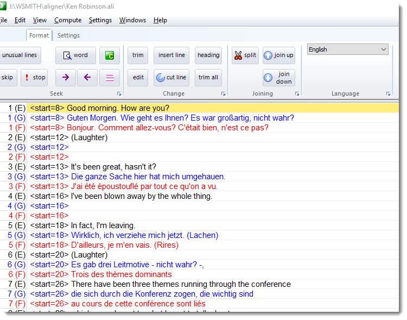Click the trim button

coord(138,55)
